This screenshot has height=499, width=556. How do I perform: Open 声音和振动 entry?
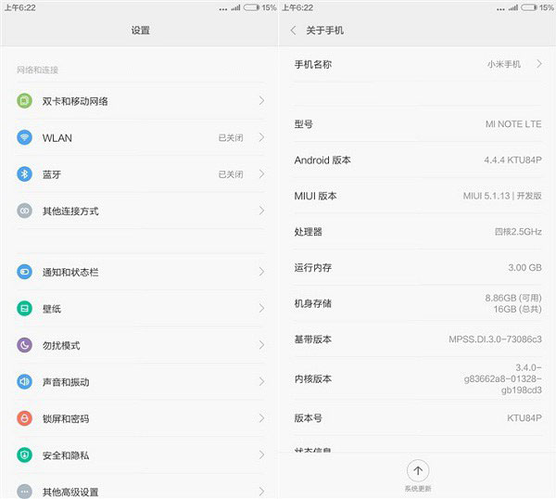tap(140, 381)
